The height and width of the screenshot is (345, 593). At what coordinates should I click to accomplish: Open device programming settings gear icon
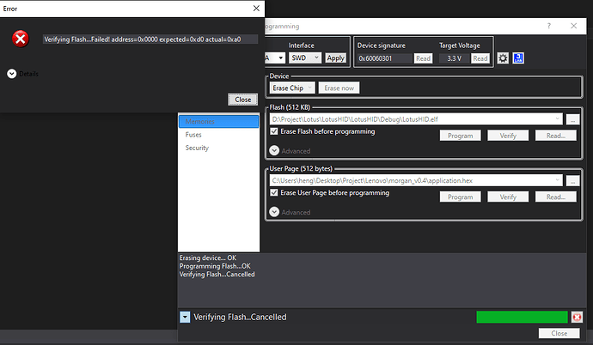[503, 58]
